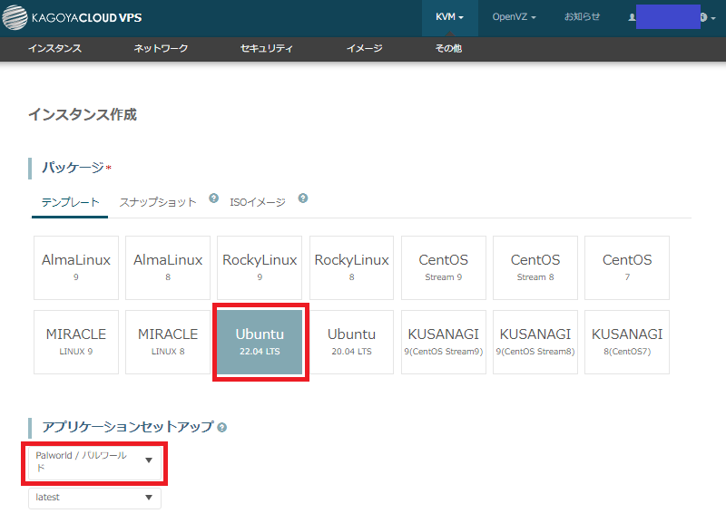The height and width of the screenshot is (523, 726).
Task: Choose the CentOS 7 template tile
Action: coord(627,267)
